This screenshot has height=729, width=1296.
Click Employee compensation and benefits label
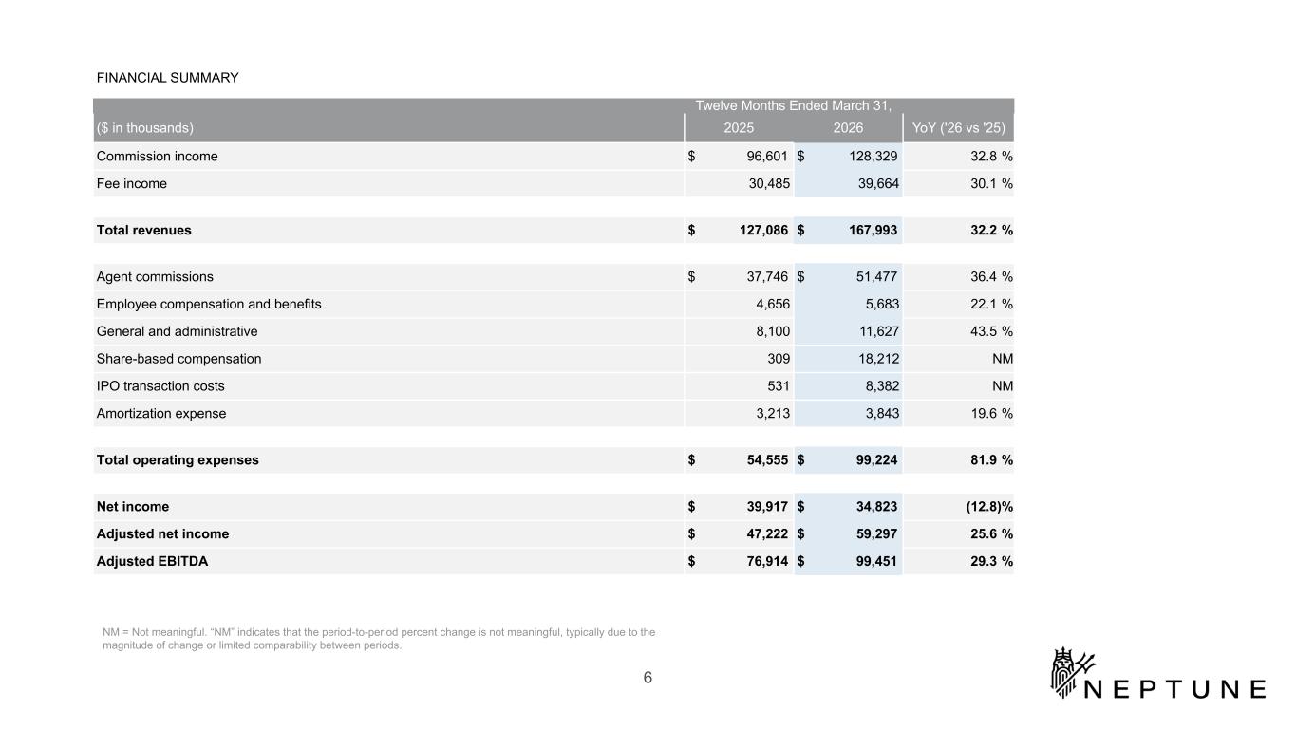209,305
